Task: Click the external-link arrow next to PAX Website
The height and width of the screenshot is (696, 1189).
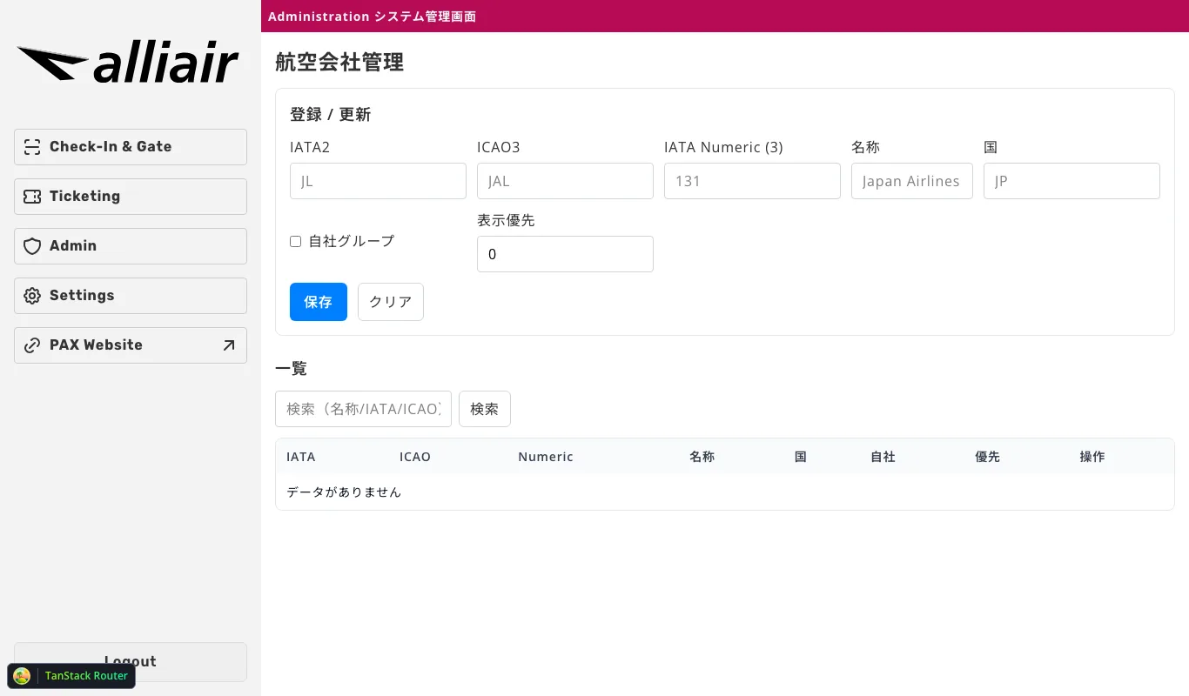Action: [x=227, y=345]
